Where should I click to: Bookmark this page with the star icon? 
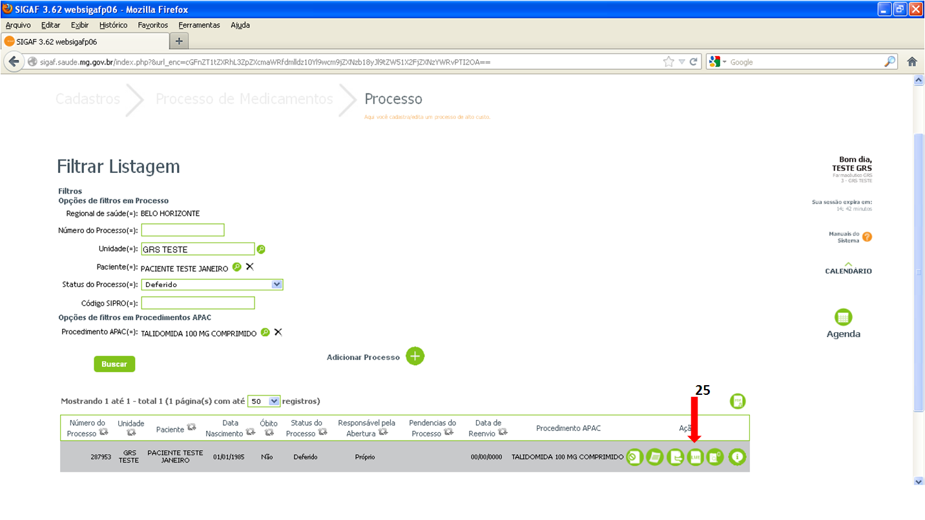[x=669, y=62]
